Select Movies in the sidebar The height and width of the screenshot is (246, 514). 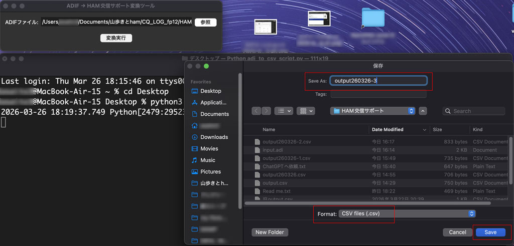(x=209, y=149)
